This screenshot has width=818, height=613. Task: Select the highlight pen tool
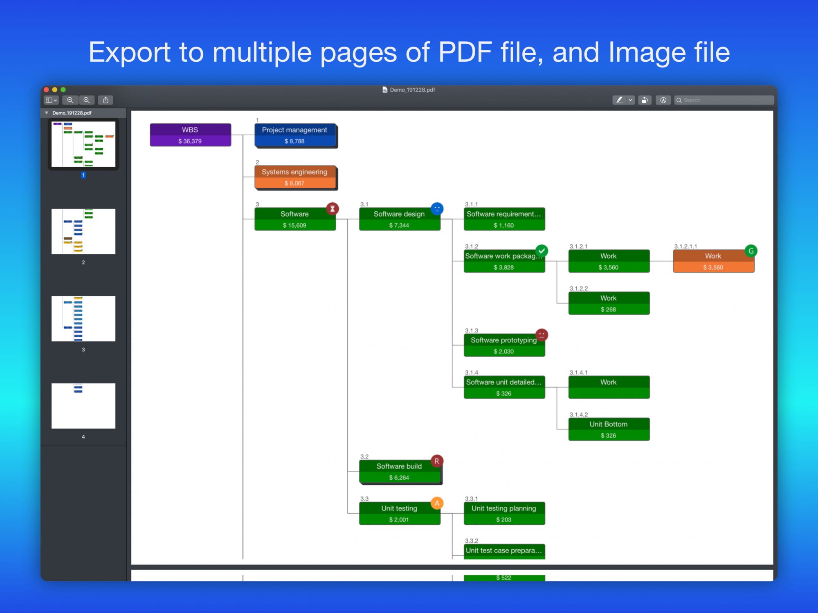pos(620,100)
